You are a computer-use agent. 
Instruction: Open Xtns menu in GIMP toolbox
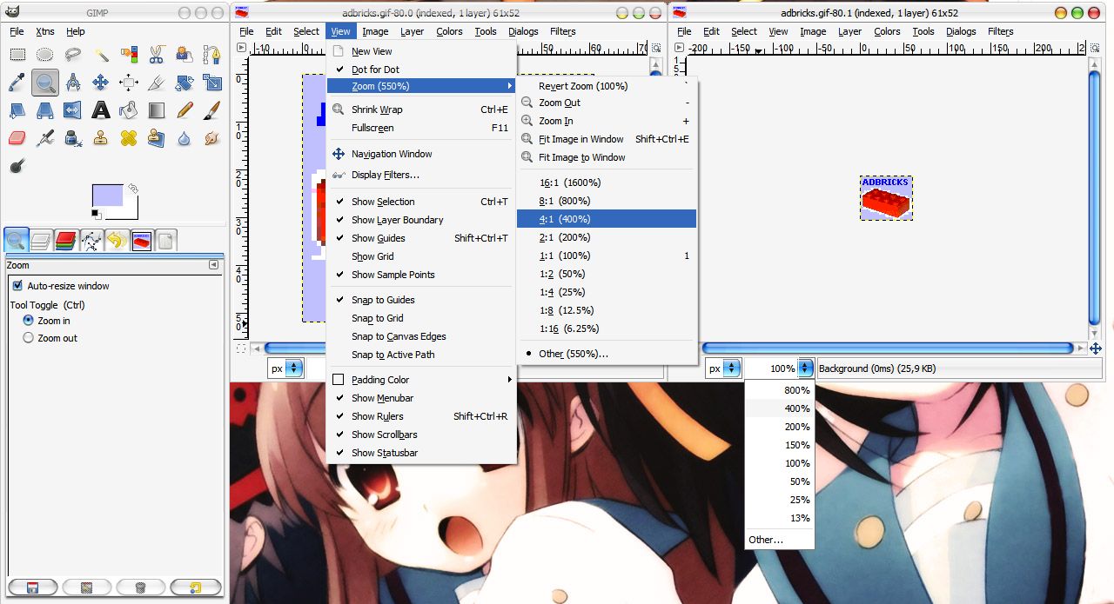click(x=45, y=31)
